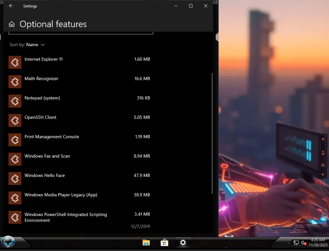Open the Sort by Name dropdown

35,45
